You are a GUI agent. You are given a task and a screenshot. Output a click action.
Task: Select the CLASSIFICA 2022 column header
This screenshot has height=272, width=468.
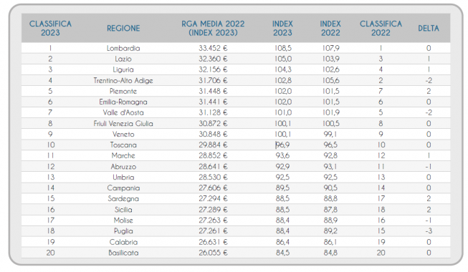[381, 29]
